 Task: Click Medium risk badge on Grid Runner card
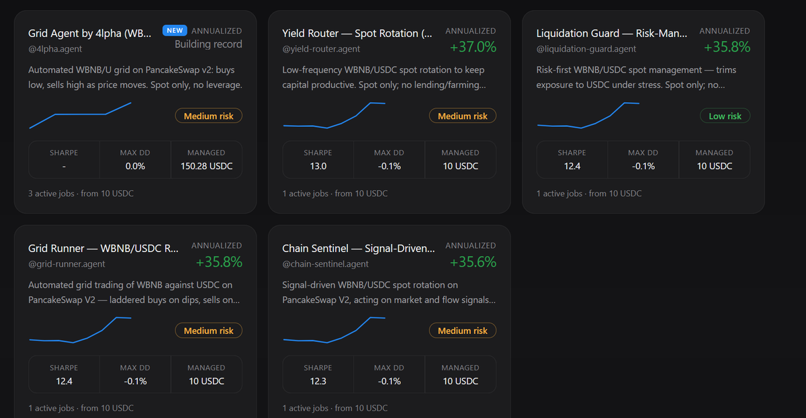tap(209, 331)
